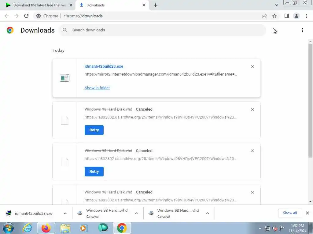Expand options for the first canceled shelf item

pyautogui.click(x=136, y=213)
